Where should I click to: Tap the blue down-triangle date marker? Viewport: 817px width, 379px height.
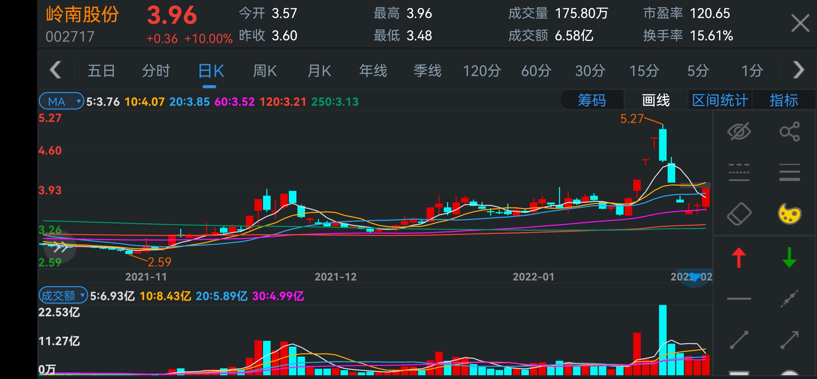click(x=695, y=277)
